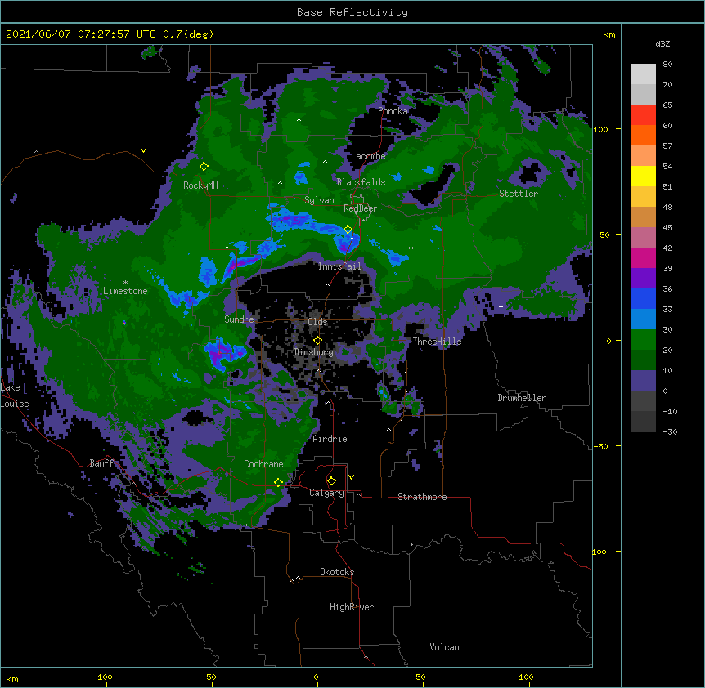This screenshot has height=688, width=705.
Task: Click the Banff town label
Action: [x=102, y=463]
